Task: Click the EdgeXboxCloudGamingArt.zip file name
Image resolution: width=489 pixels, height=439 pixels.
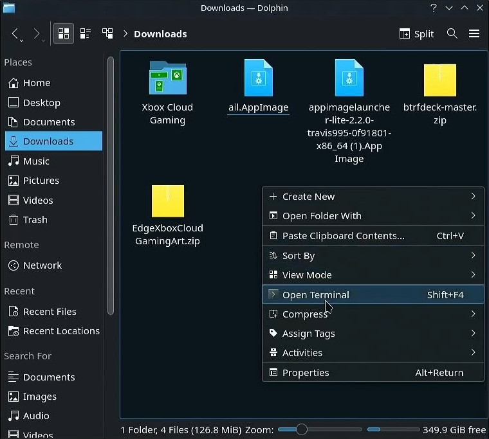Action: click(167, 235)
